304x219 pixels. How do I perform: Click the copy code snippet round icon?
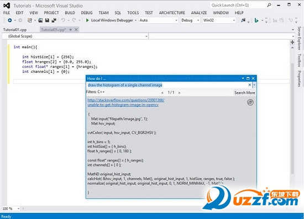250,103
